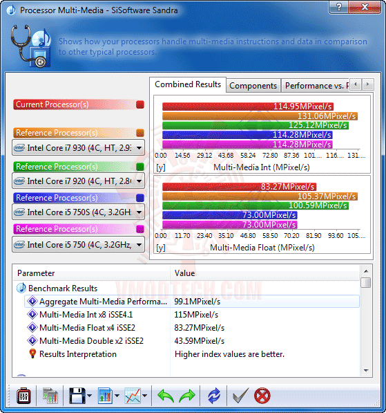This screenshot has height=413, width=386.
Task: Toggle the blue Reference Processor checkbox
Action: pos(140,198)
